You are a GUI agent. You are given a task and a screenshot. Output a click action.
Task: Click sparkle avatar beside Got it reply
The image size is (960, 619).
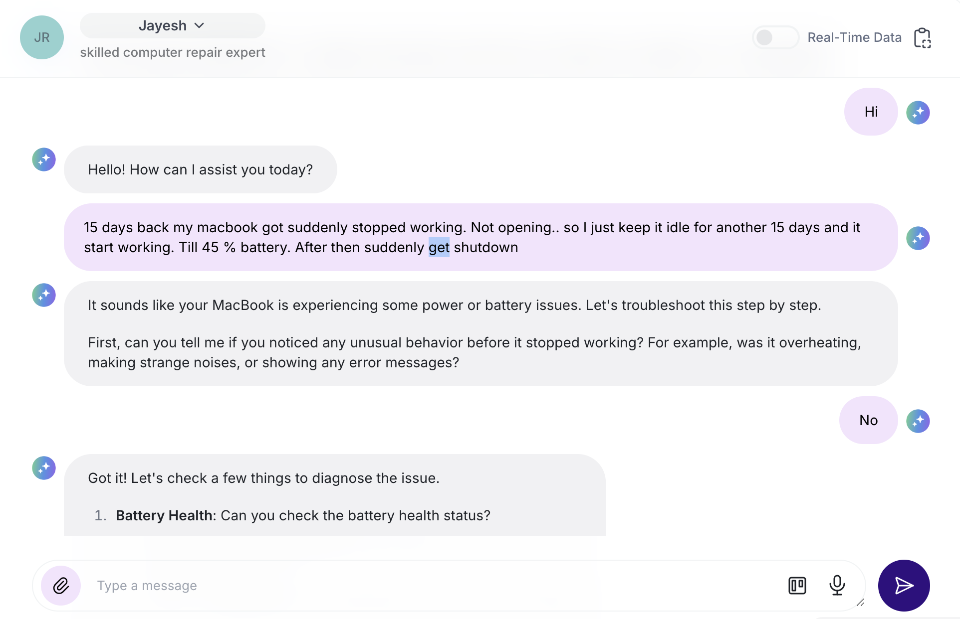(x=44, y=468)
